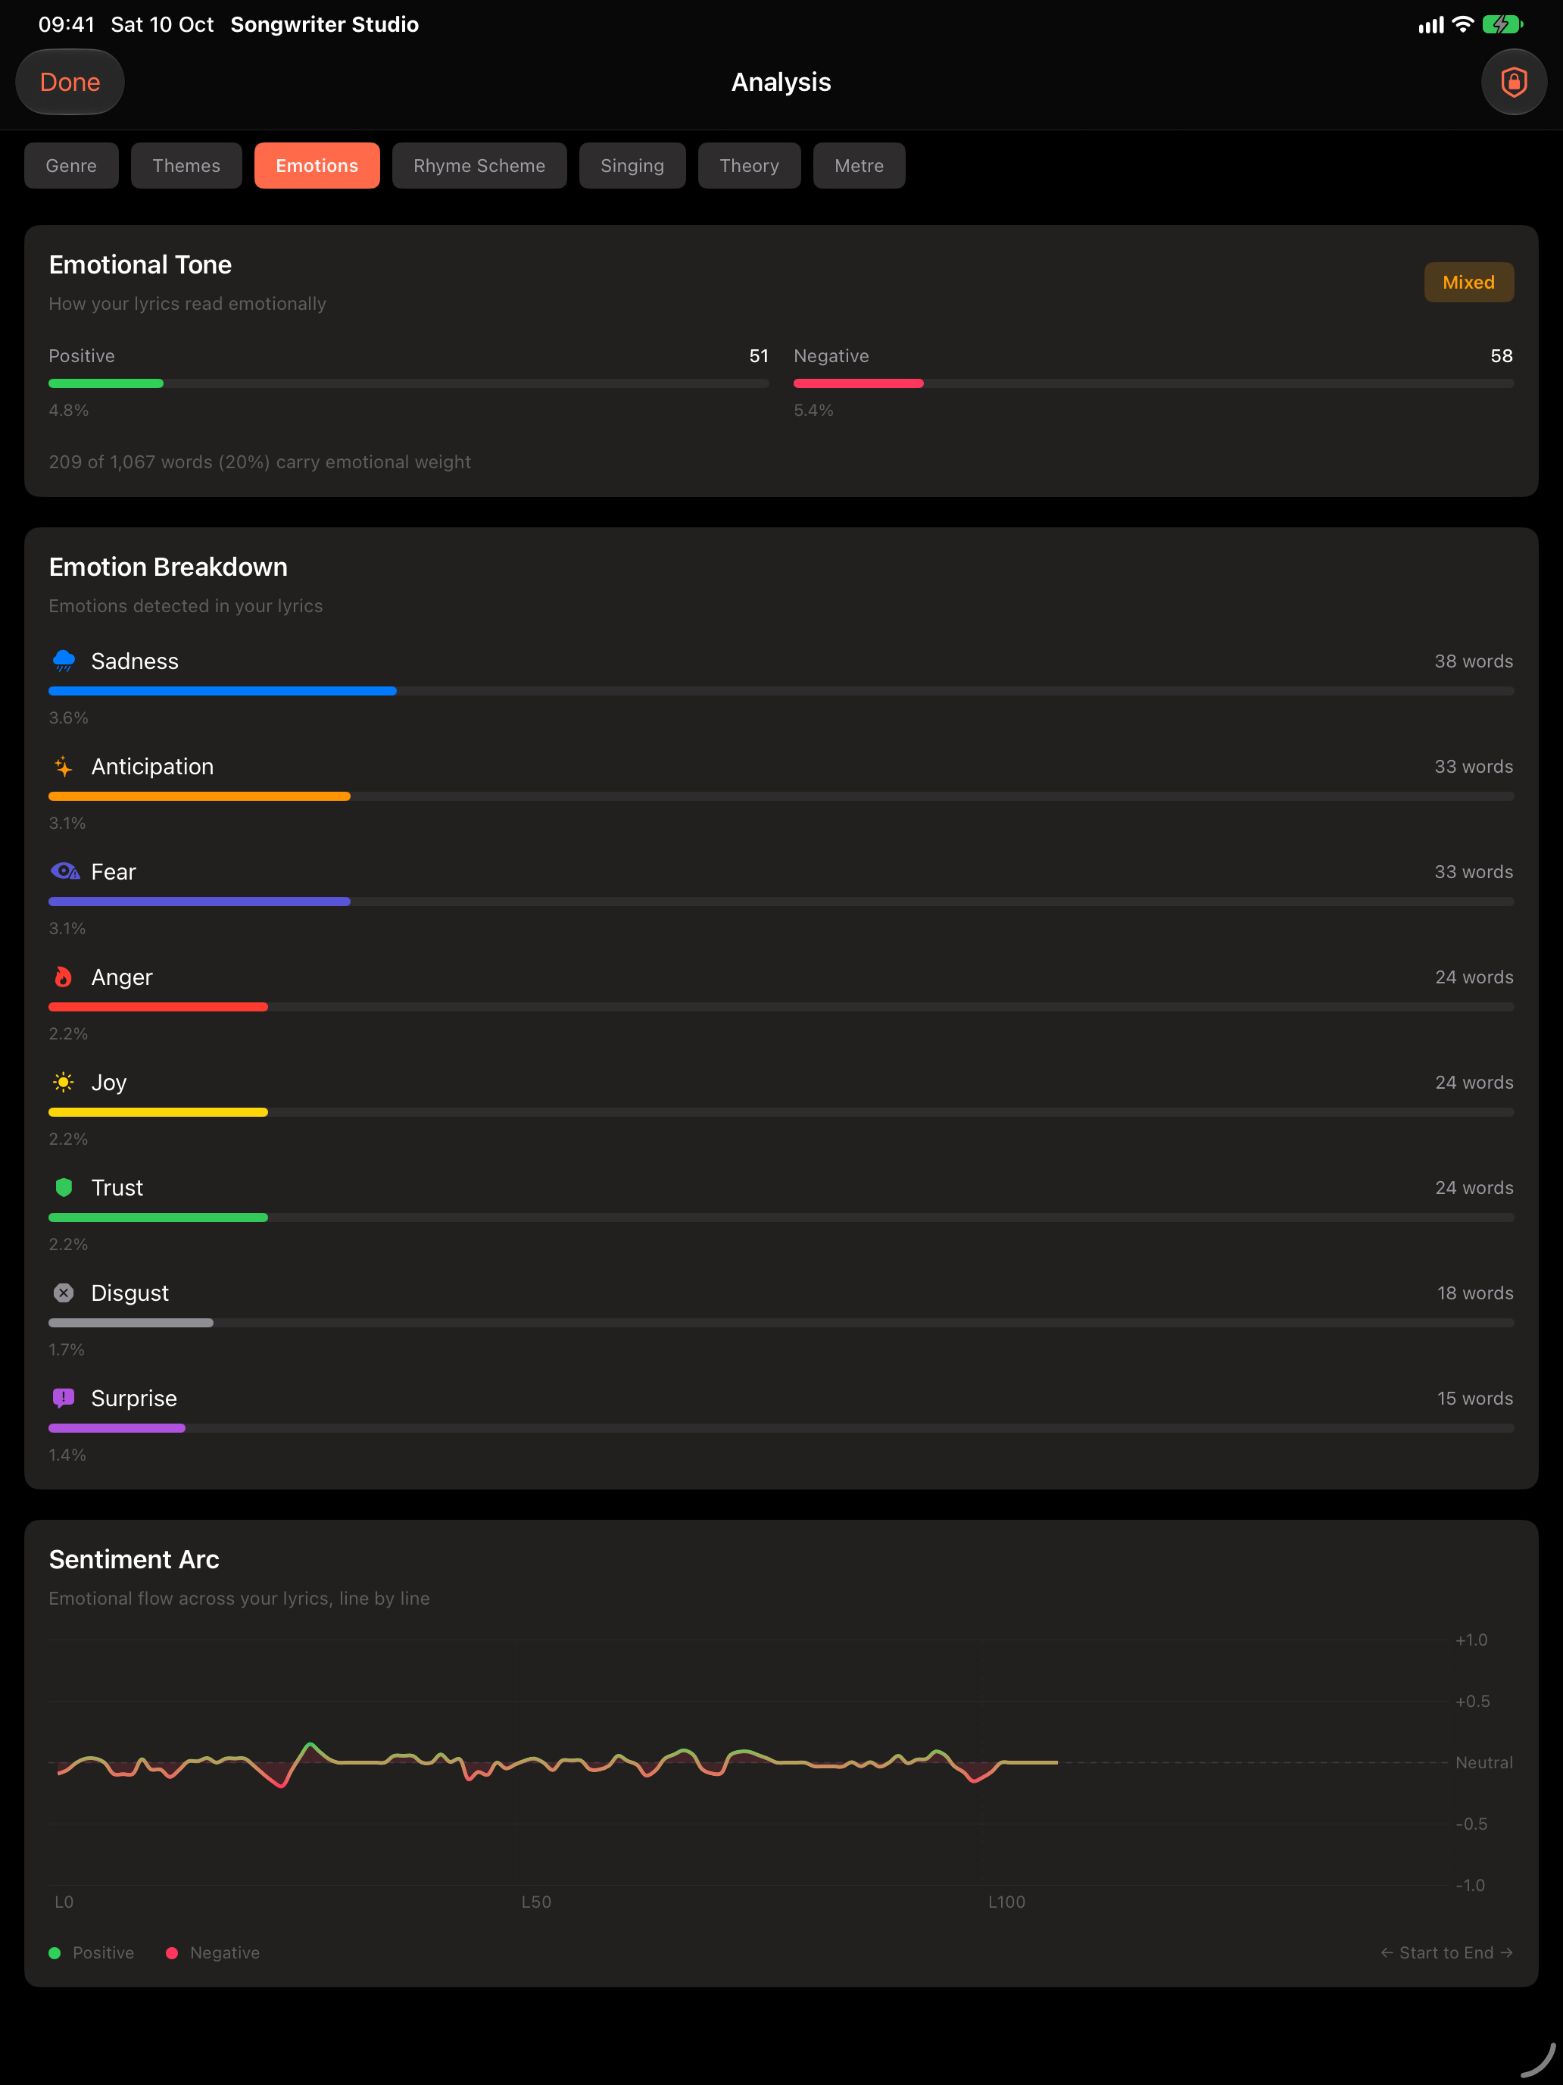The image size is (1563, 2085).
Task: Select the Emotions tab
Action: coord(317,166)
